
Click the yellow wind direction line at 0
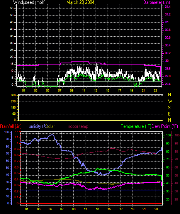point(91,120)
